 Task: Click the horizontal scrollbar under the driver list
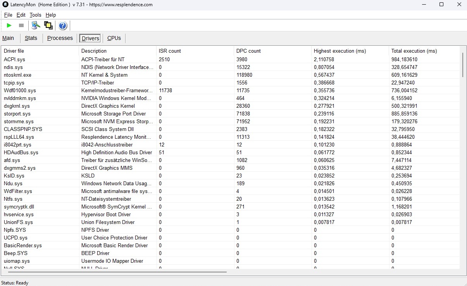116,272
